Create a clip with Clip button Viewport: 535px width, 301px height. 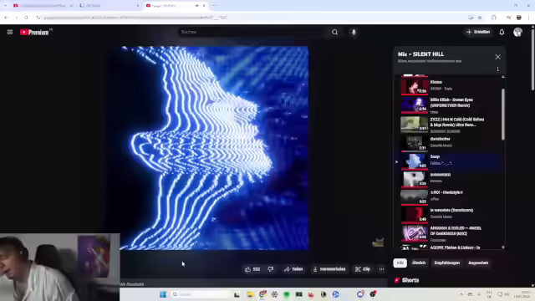(x=363, y=269)
